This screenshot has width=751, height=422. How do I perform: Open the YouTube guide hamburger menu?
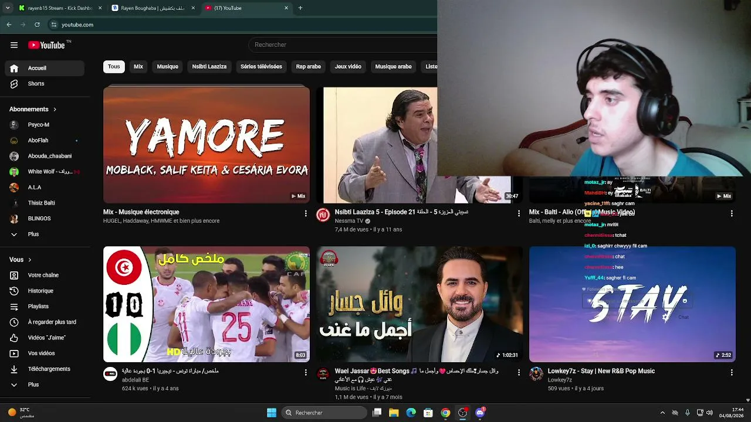pyautogui.click(x=14, y=45)
